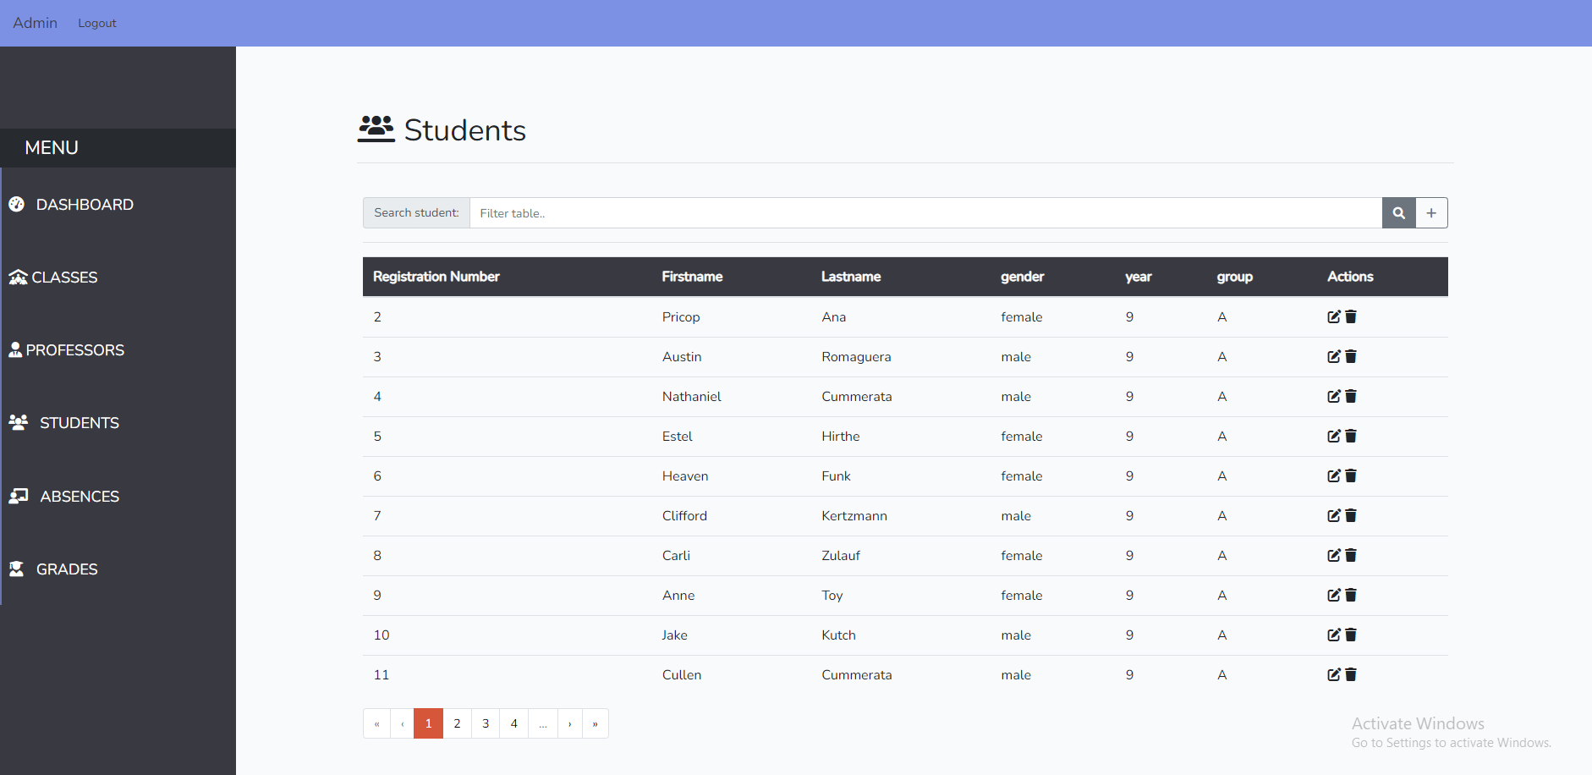Click Admin in the navigation bar

pyautogui.click(x=35, y=23)
